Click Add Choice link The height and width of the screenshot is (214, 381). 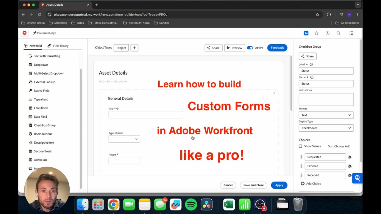click(311, 184)
